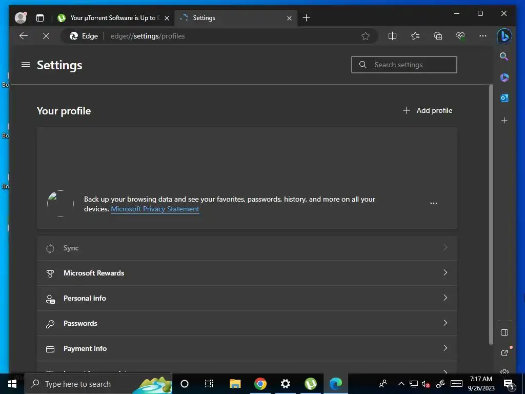Expand Passwords settings
The height and width of the screenshot is (394, 525).
click(x=247, y=323)
